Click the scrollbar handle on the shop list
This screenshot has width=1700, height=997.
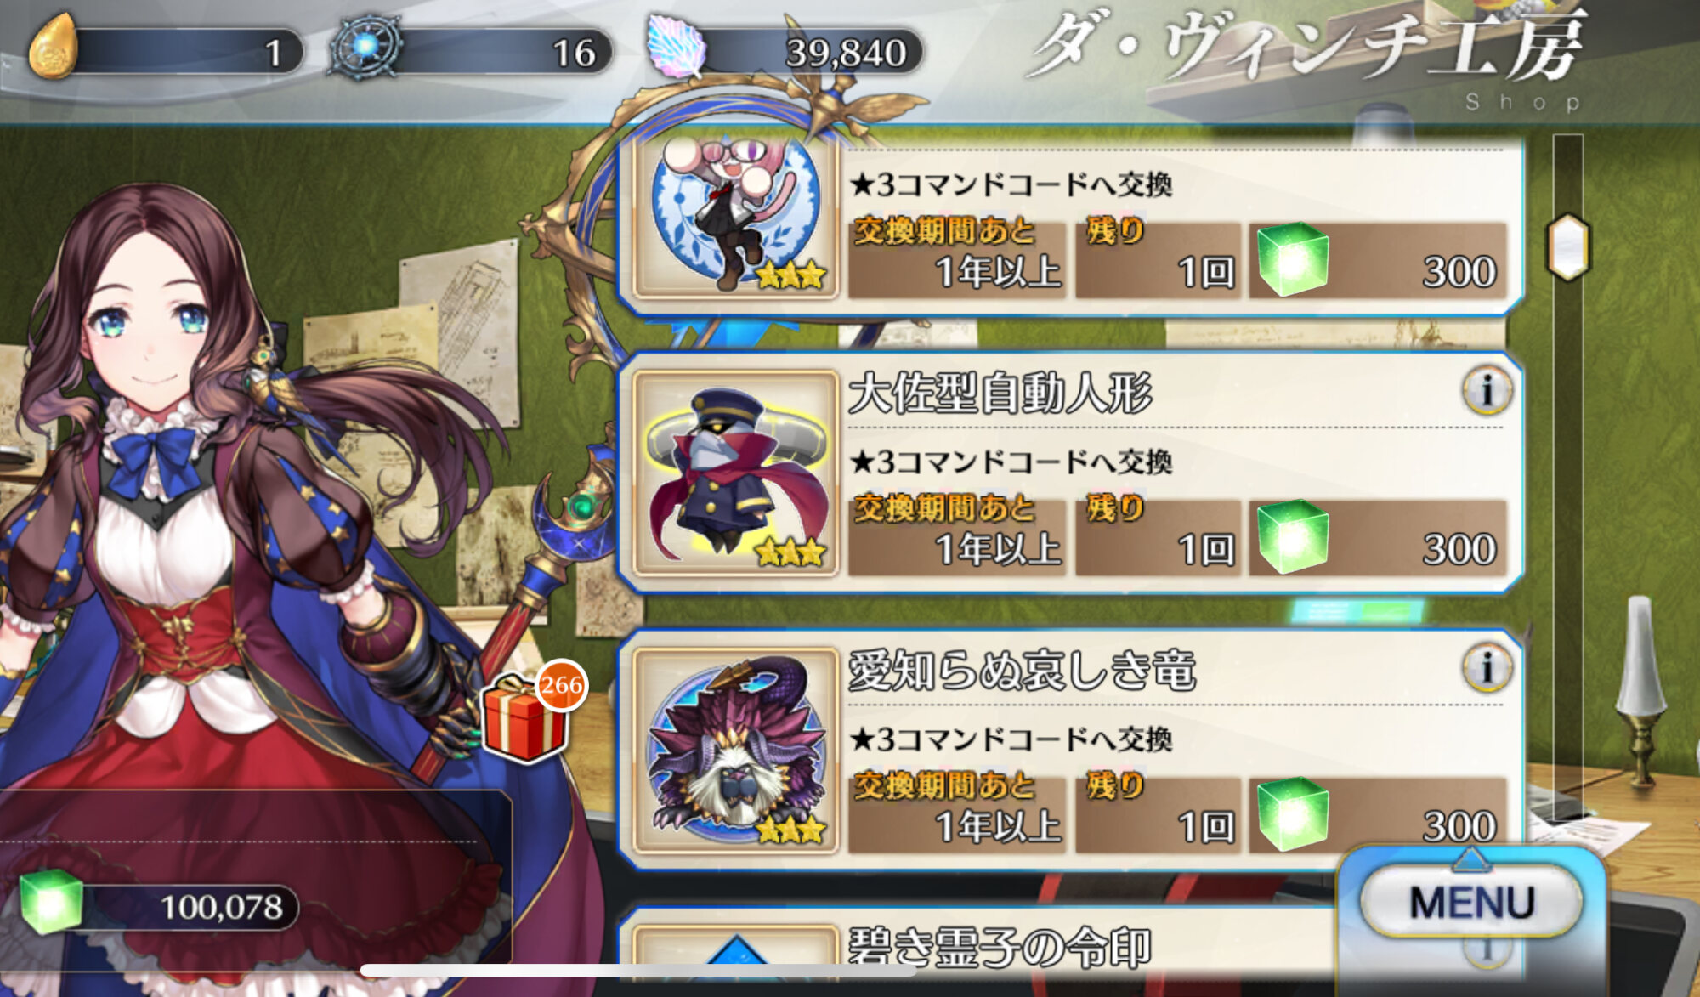(x=1568, y=247)
